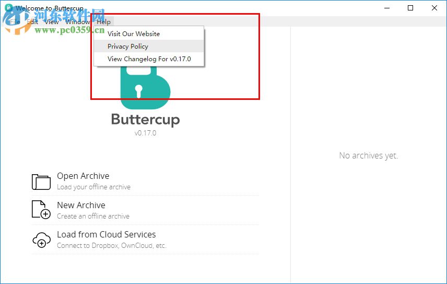Image resolution: width=447 pixels, height=284 pixels.
Task: Maximize the Buttercup window
Action: tap(410, 8)
